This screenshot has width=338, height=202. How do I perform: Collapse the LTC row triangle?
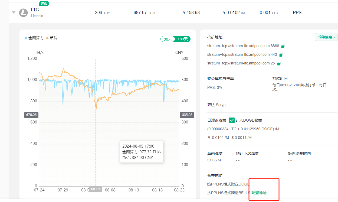tap(14, 12)
